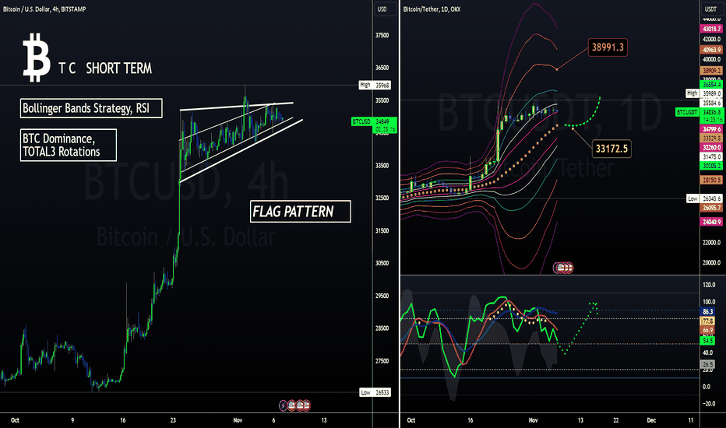Image resolution: width=726 pixels, height=428 pixels.
Task: Open the USDT currency dropdown on right chart
Action: coord(710,9)
